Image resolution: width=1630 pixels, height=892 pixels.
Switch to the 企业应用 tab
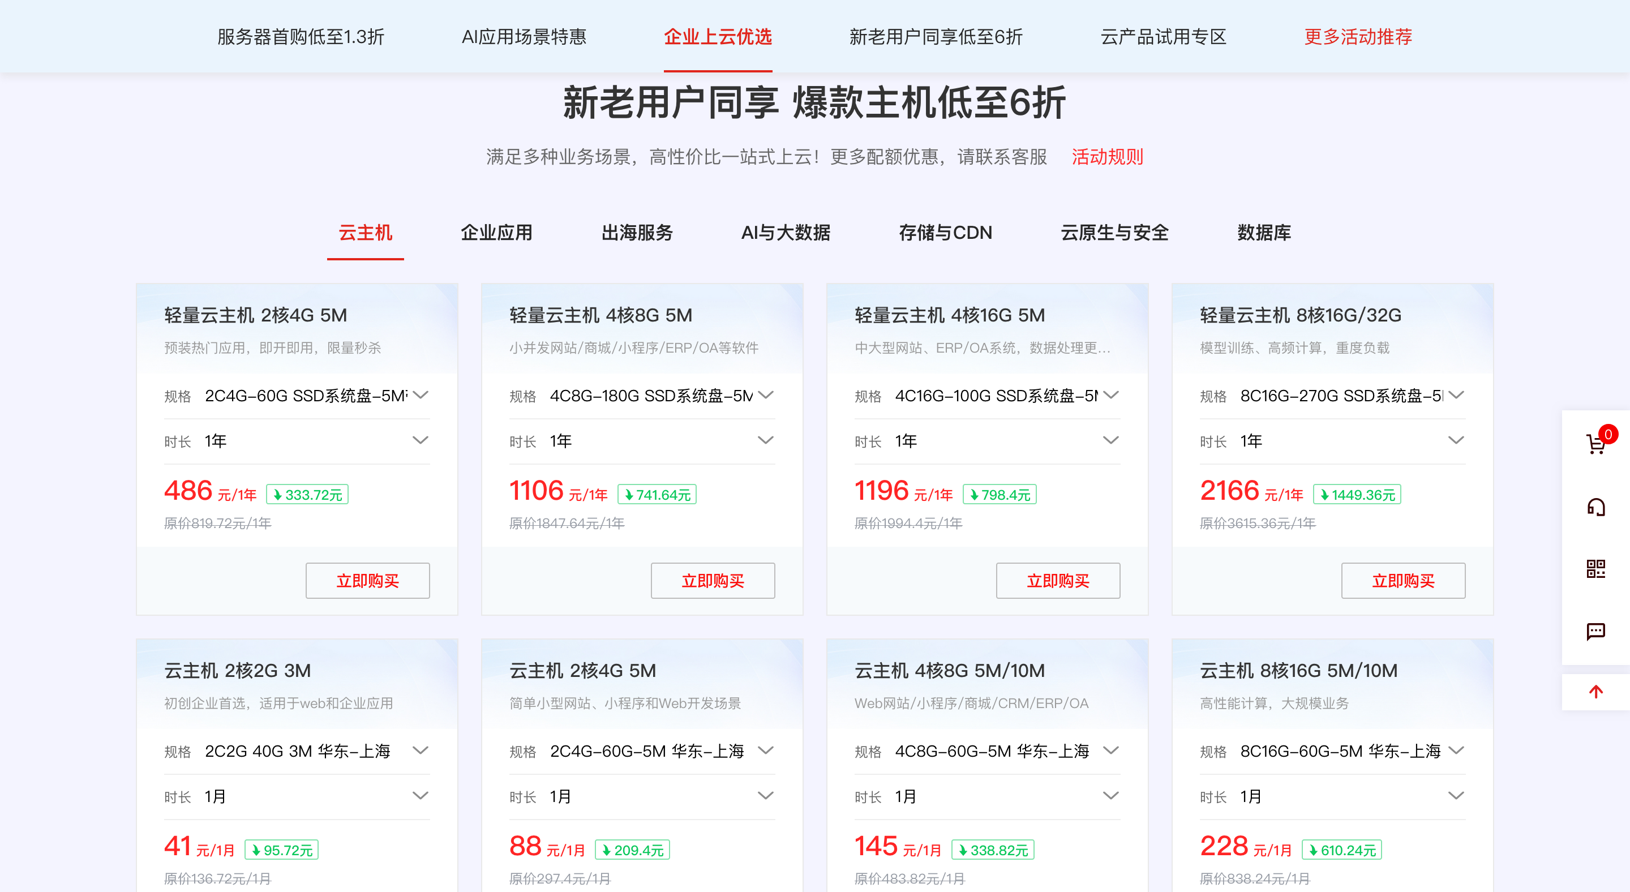pyautogui.click(x=496, y=233)
